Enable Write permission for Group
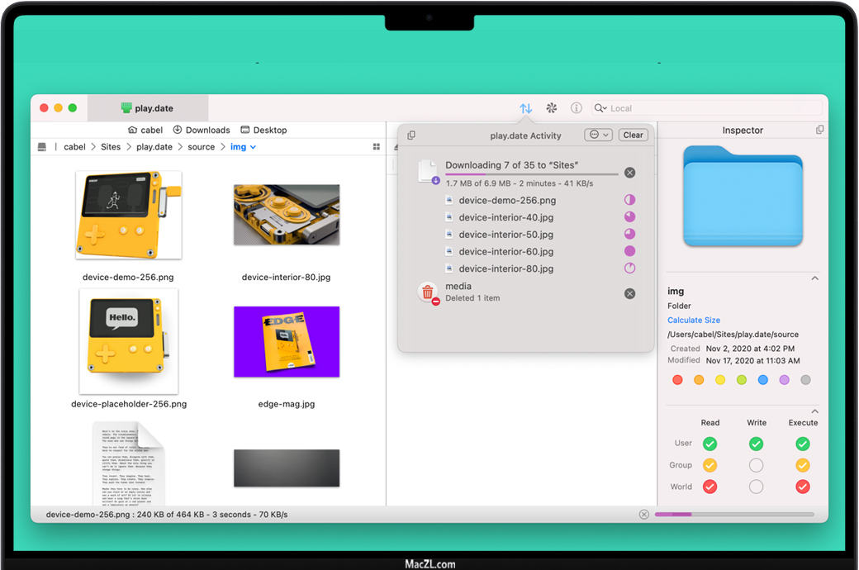859x570 pixels. (x=756, y=466)
